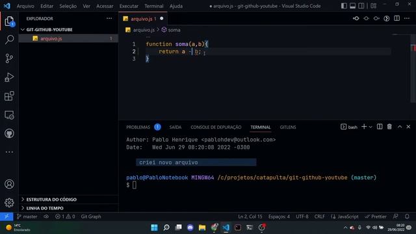This screenshot has width=416, height=234.
Task: Switch to the Saída tab
Action: [175, 127]
